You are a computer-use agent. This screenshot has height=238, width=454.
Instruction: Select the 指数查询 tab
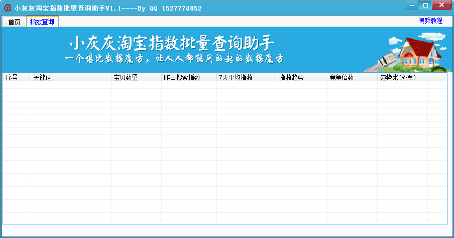pos(42,22)
